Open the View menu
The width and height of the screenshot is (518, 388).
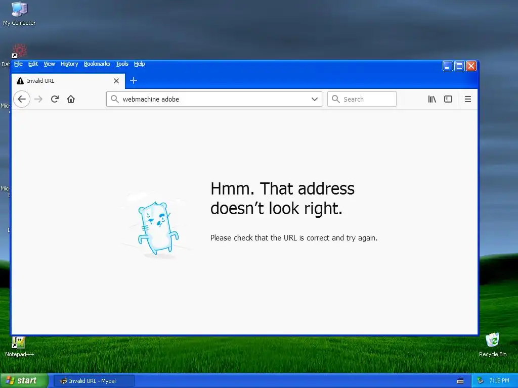(49, 64)
